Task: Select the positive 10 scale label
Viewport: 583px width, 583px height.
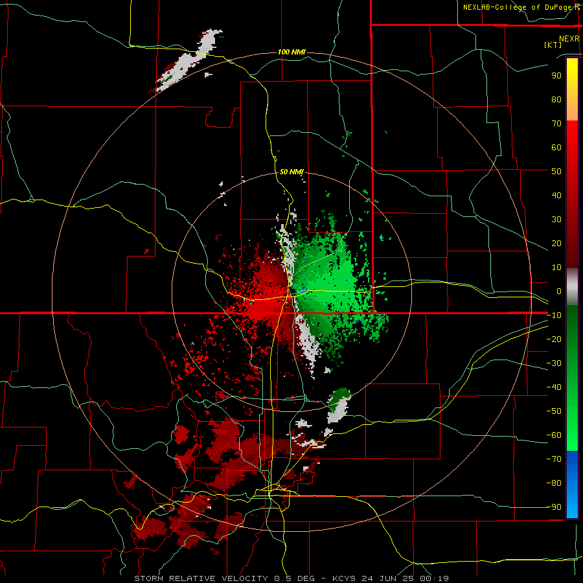Action: click(x=556, y=268)
